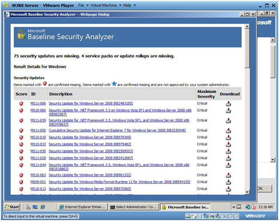Image resolution: width=279 pixels, height=221 pixels.
Task: Click the Maximum Severity column header
Action: [207, 94]
